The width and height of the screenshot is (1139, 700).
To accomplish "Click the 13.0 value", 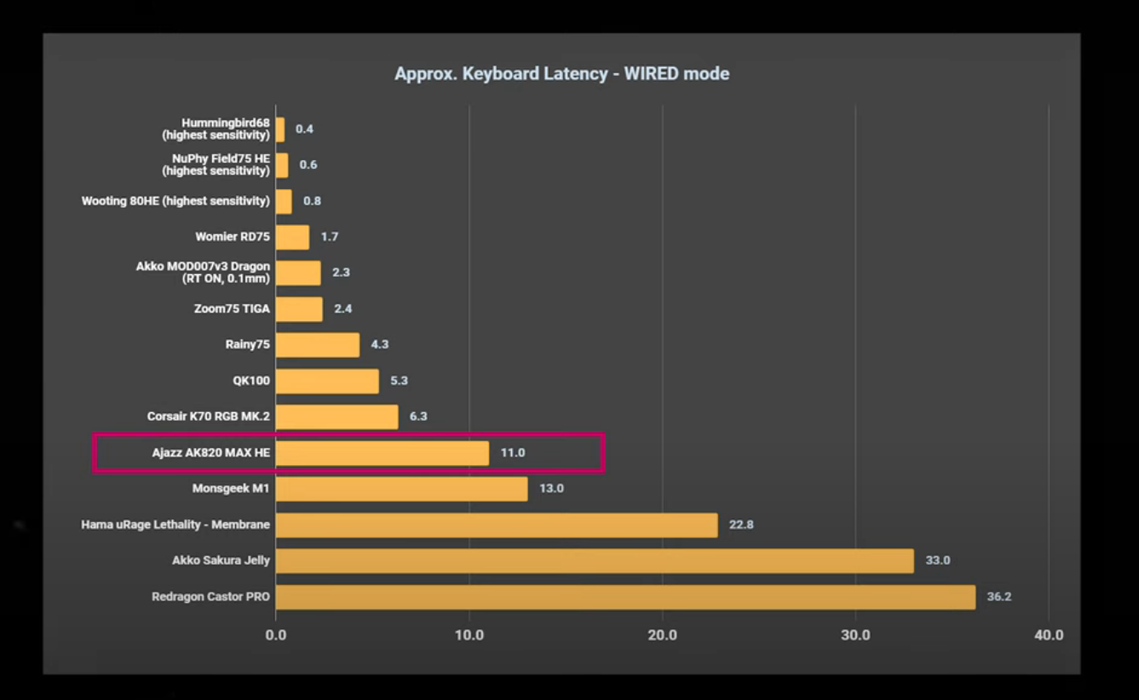I will click(x=551, y=489).
